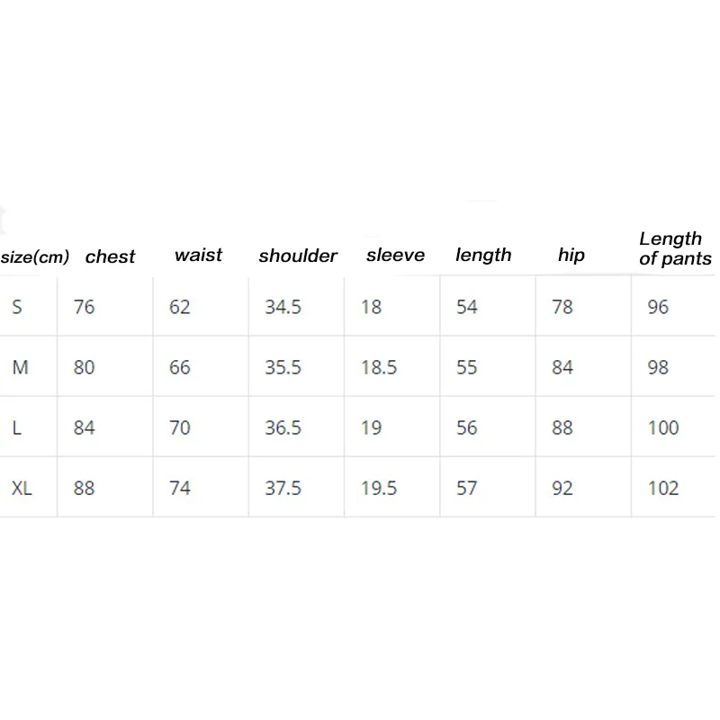Select the XL size row label

(x=22, y=488)
